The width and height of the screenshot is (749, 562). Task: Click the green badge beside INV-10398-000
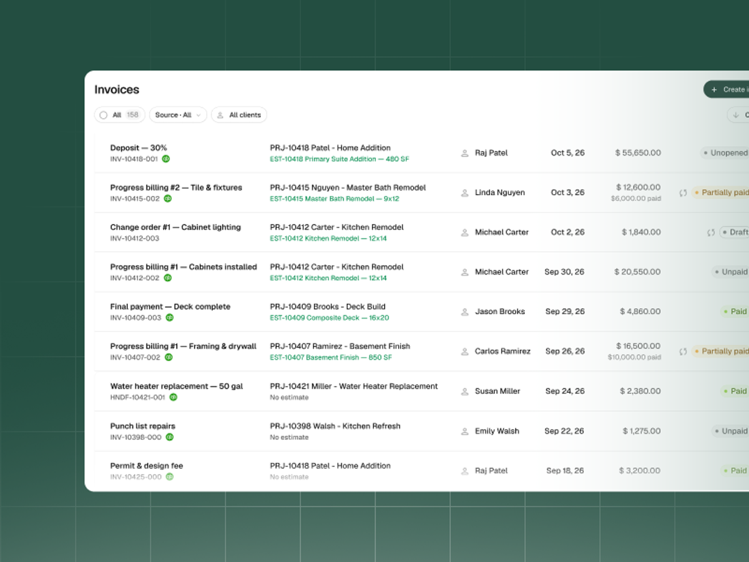(170, 437)
